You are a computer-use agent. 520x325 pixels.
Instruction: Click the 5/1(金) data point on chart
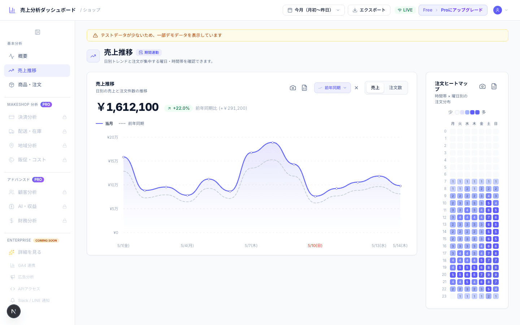coord(123,157)
